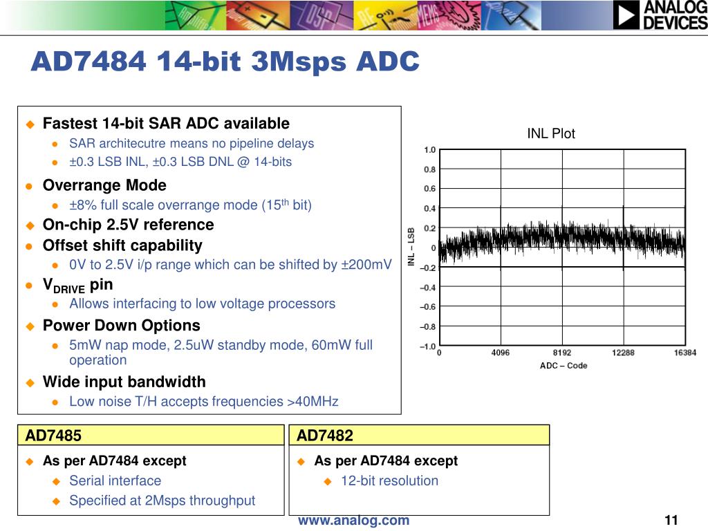Select "Offset shift capability" bullet
This screenshot has width=708, height=531.
[x=122, y=245]
